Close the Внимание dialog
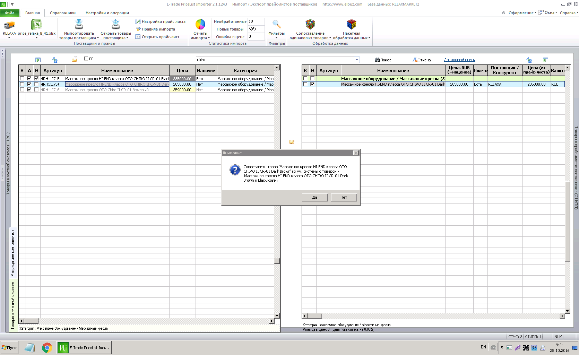 coord(356,153)
